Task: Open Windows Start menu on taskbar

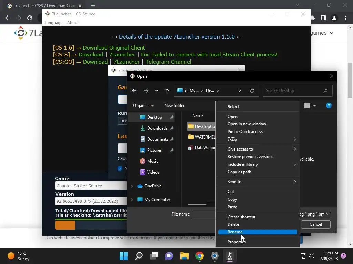Action: (124, 256)
